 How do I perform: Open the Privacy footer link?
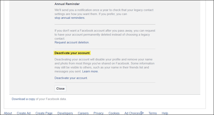click(98, 113)
